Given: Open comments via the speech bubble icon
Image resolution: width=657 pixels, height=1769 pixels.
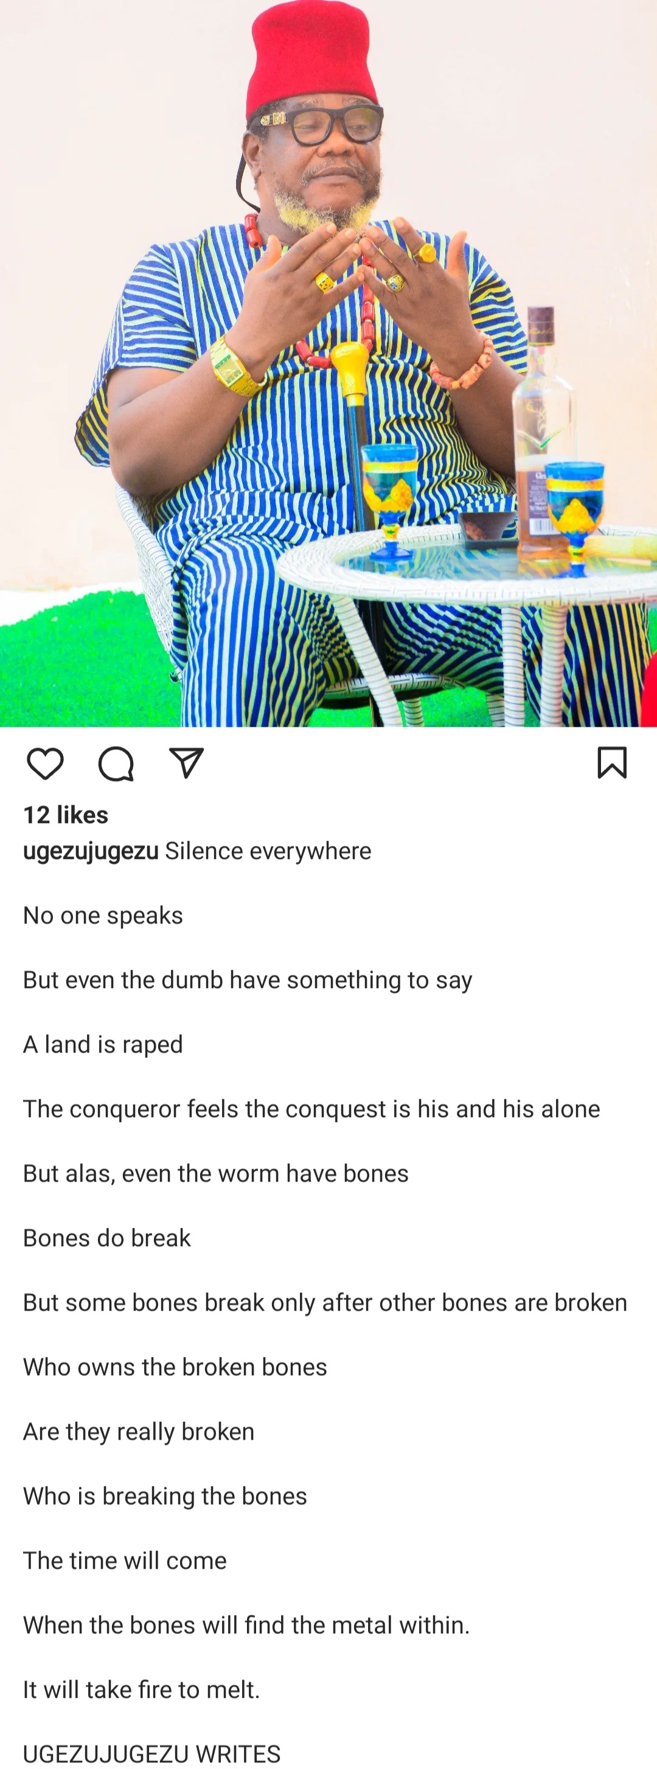Looking at the screenshot, I should point(116,763).
